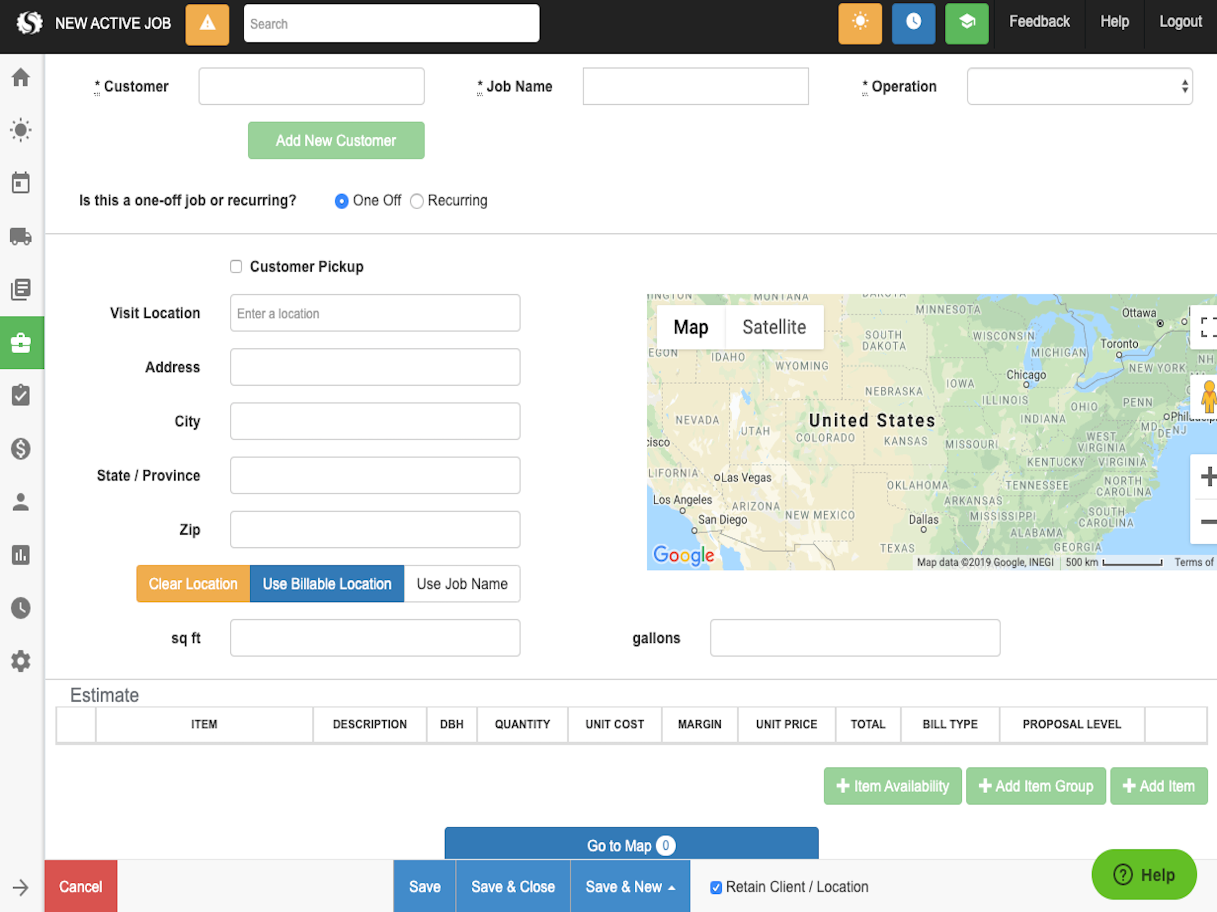Open the Operation dropdown
The height and width of the screenshot is (912, 1217).
pos(1079,86)
